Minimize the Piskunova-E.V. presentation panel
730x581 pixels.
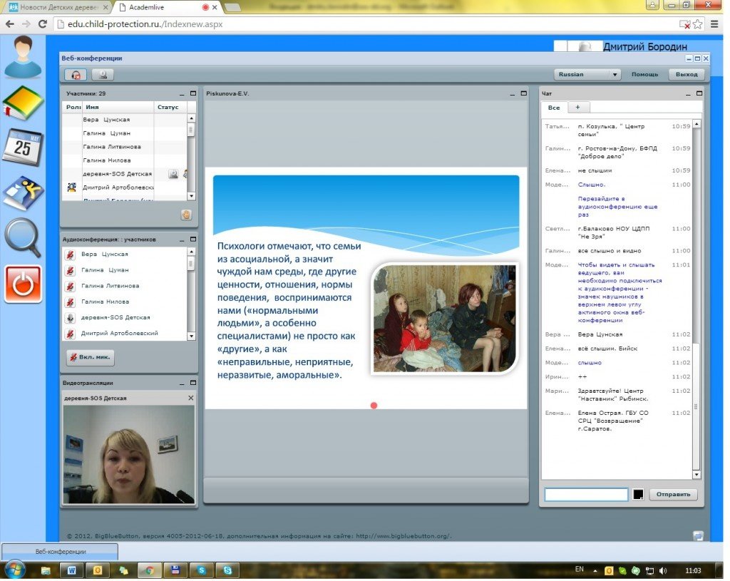pos(513,93)
